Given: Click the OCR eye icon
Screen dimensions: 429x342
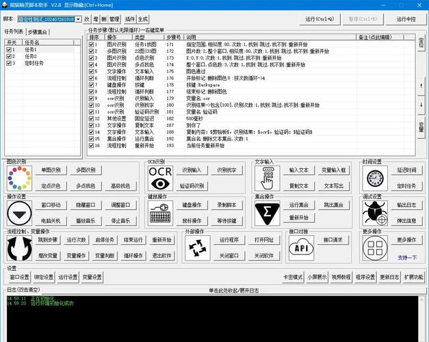Looking at the screenshot, I should 161,178.
